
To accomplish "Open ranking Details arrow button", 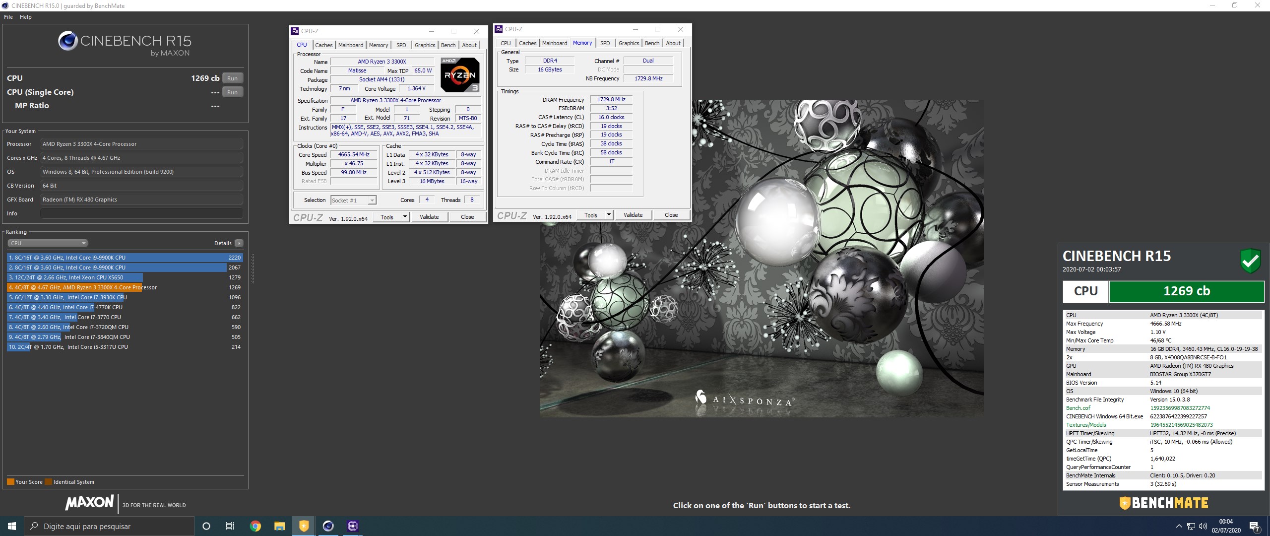I will click(x=239, y=243).
